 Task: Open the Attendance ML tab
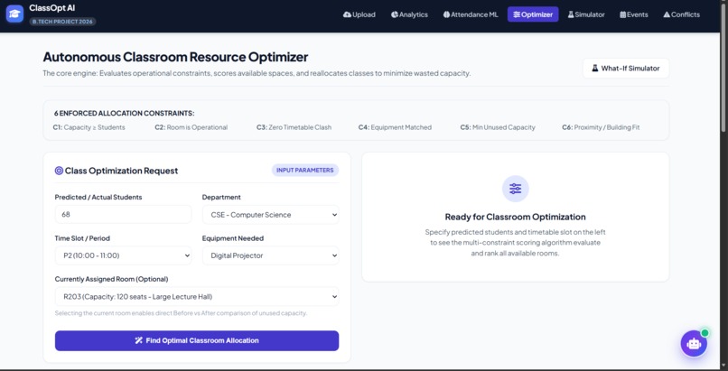tap(471, 14)
